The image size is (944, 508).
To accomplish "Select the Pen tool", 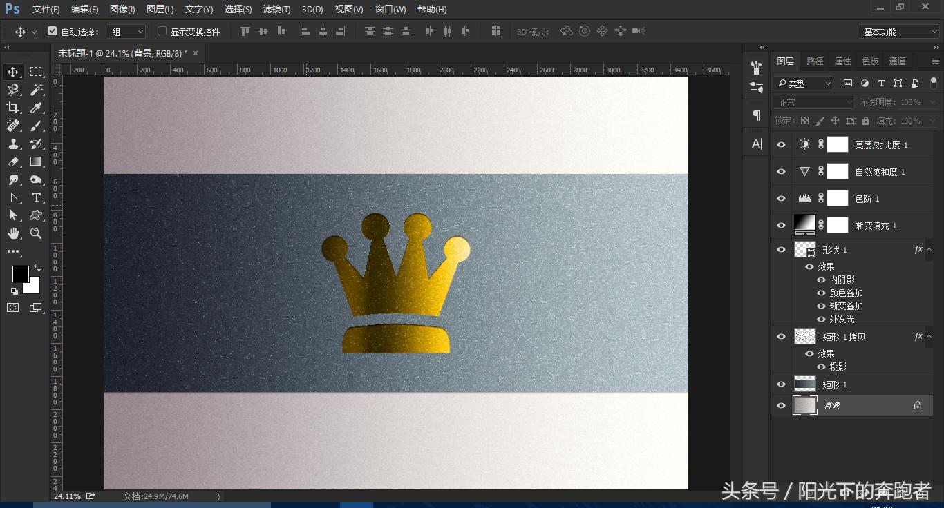I will (13, 197).
